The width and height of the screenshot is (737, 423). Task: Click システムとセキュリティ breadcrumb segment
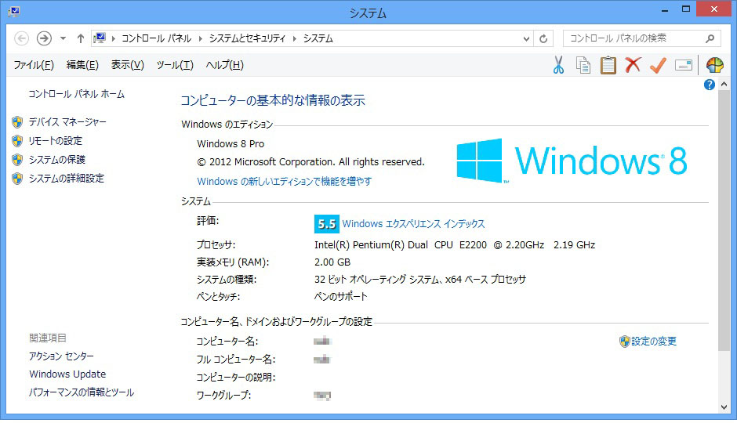tap(247, 38)
